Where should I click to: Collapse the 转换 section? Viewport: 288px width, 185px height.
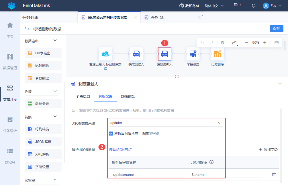point(55,117)
